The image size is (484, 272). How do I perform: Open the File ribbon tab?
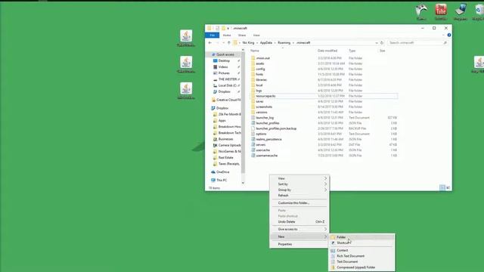[212, 36]
